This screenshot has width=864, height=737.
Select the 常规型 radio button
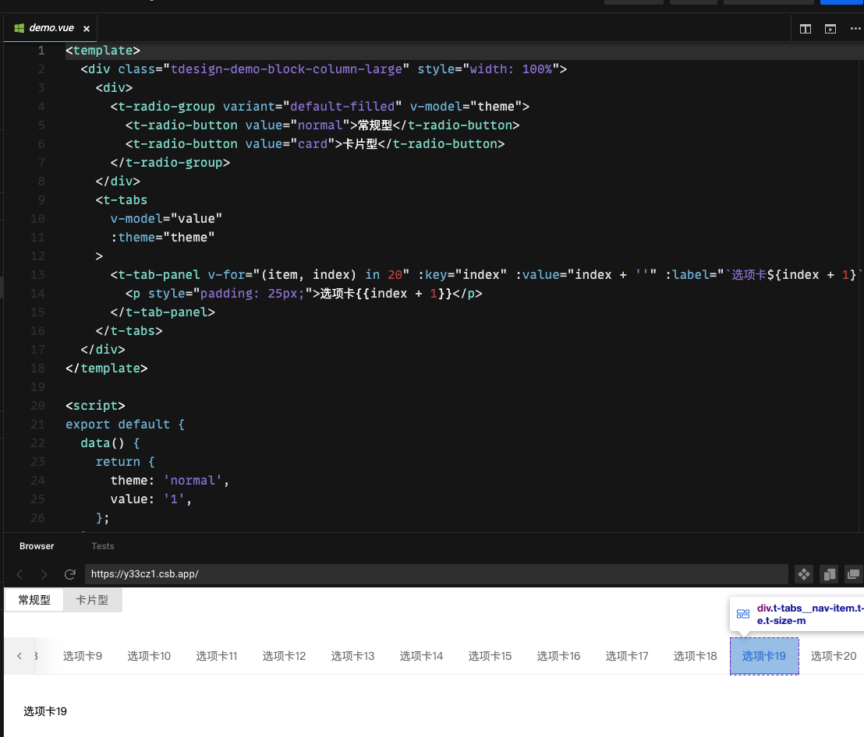tap(34, 600)
